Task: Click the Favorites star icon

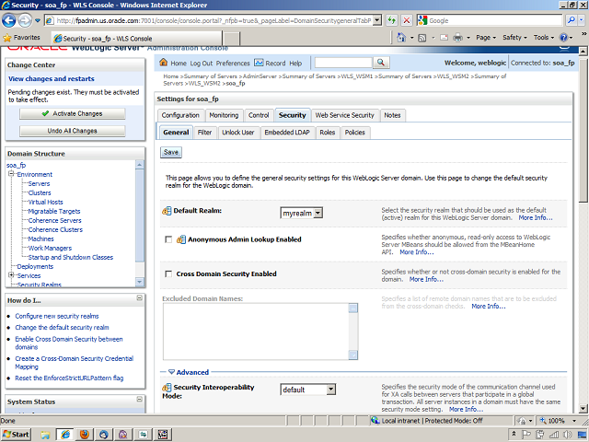Action: pyautogui.click(x=8, y=38)
